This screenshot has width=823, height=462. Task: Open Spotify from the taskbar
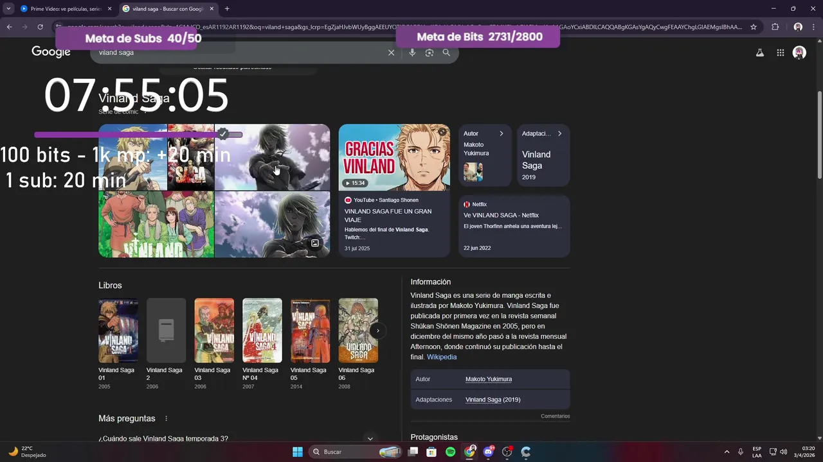point(450,452)
